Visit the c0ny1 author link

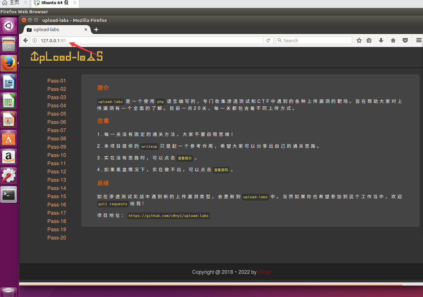point(265,272)
